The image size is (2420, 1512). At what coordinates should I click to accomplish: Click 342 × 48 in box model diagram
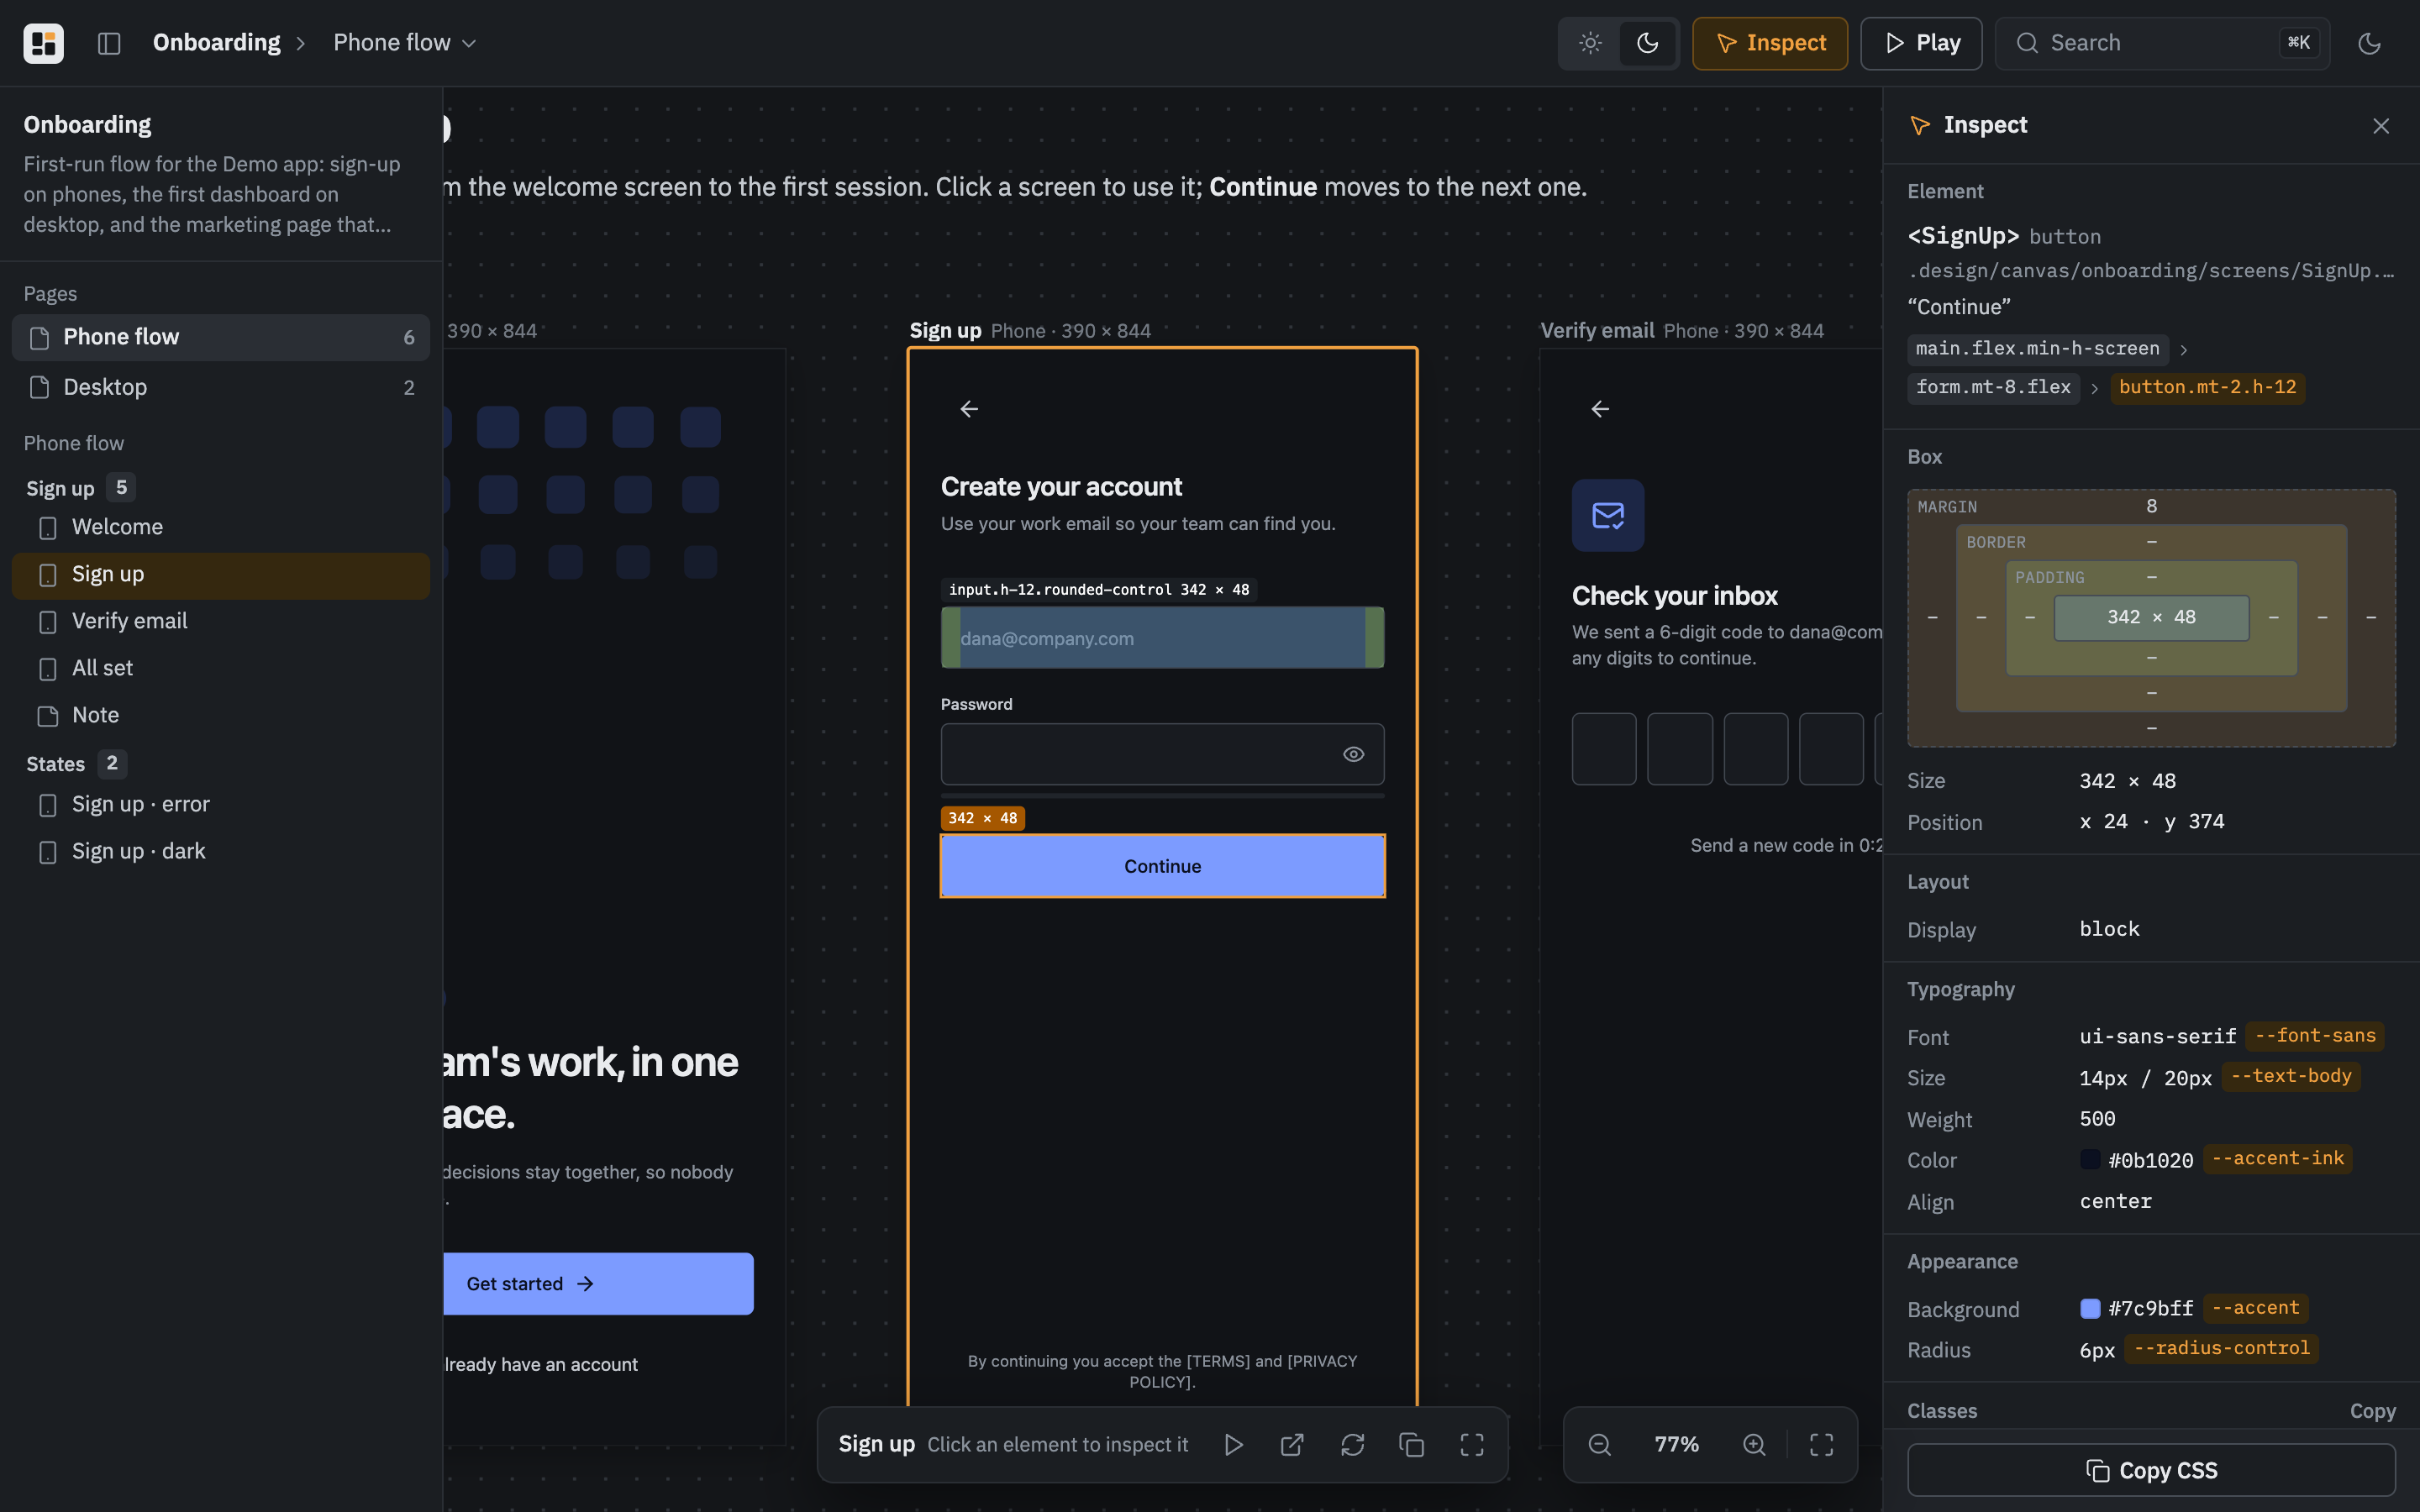click(x=2151, y=618)
